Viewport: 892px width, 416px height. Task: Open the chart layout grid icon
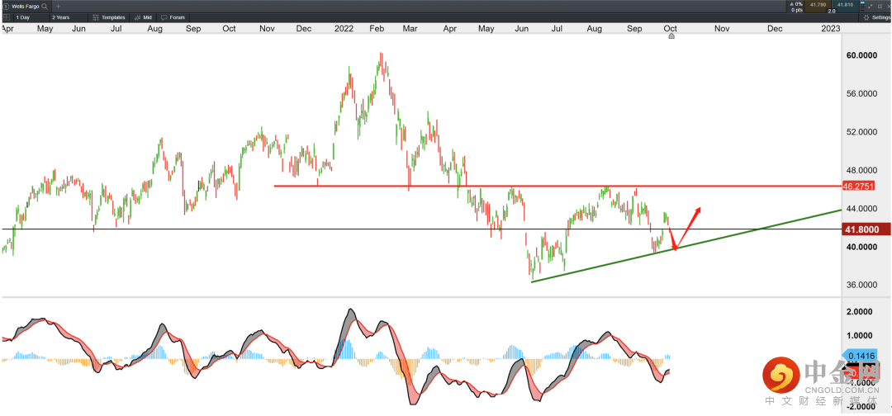click(7, 17)
